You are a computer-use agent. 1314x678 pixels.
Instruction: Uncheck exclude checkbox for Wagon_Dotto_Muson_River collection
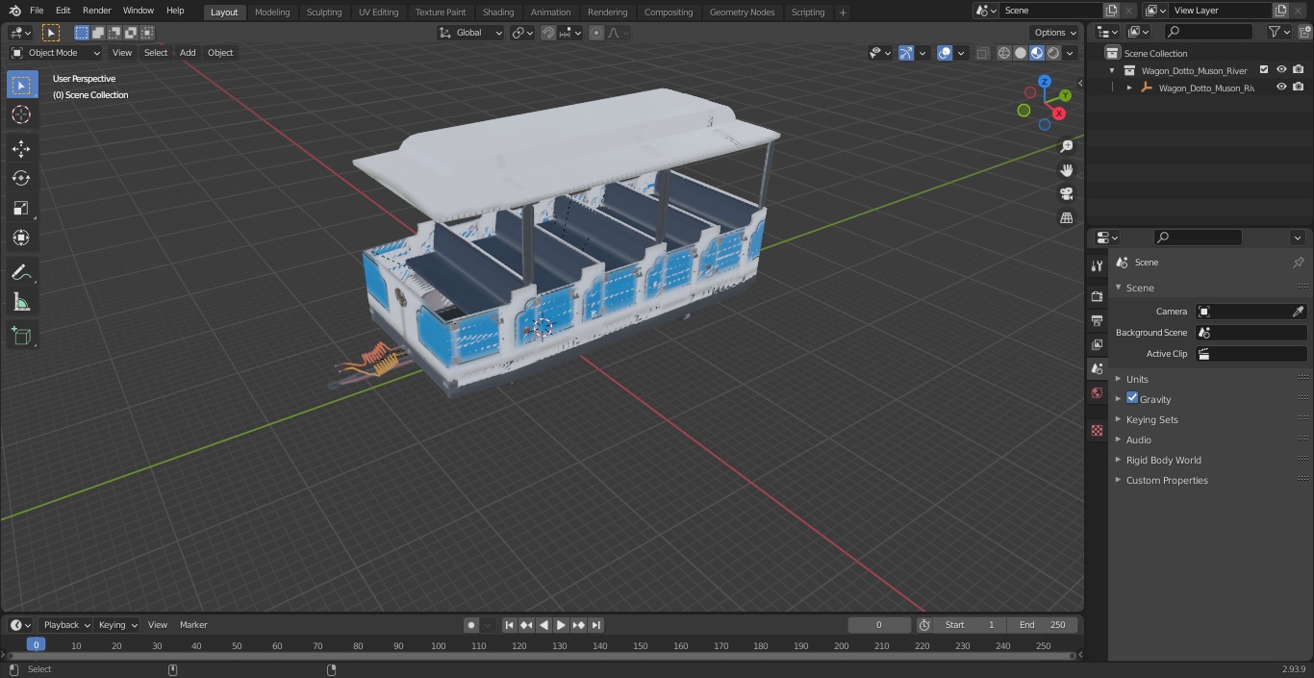pyautogui.click(x=1264, y=69)
